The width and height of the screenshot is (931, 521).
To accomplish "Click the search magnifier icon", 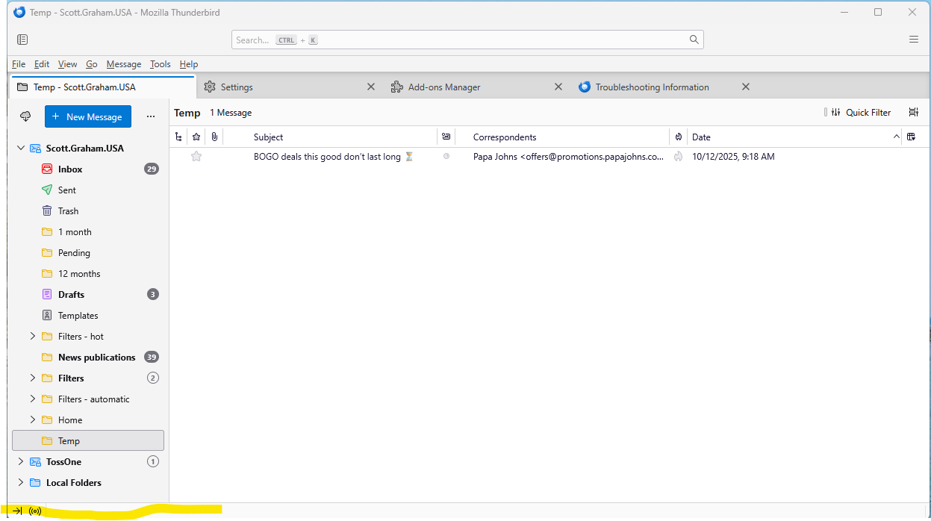I will pos(694,40).
